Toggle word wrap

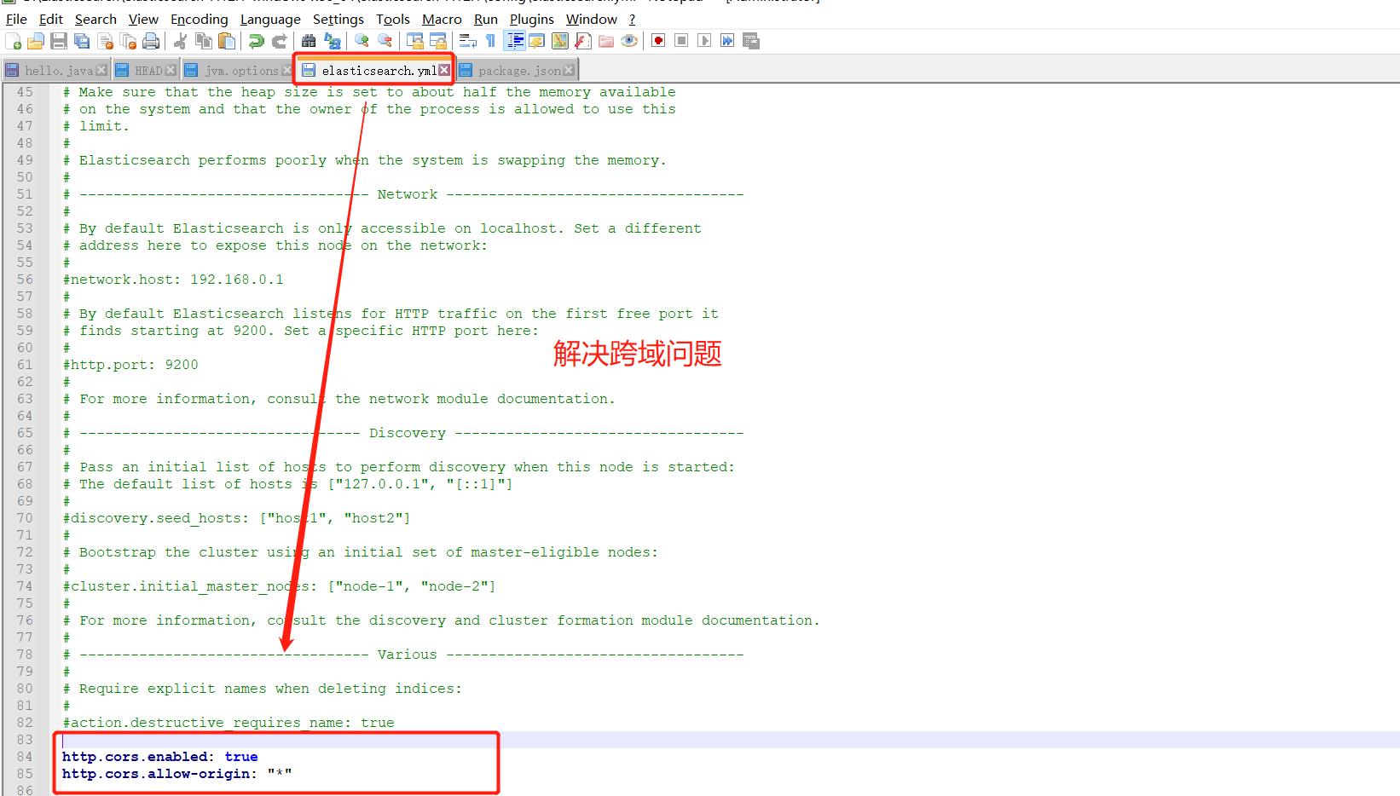click(467, 41)
